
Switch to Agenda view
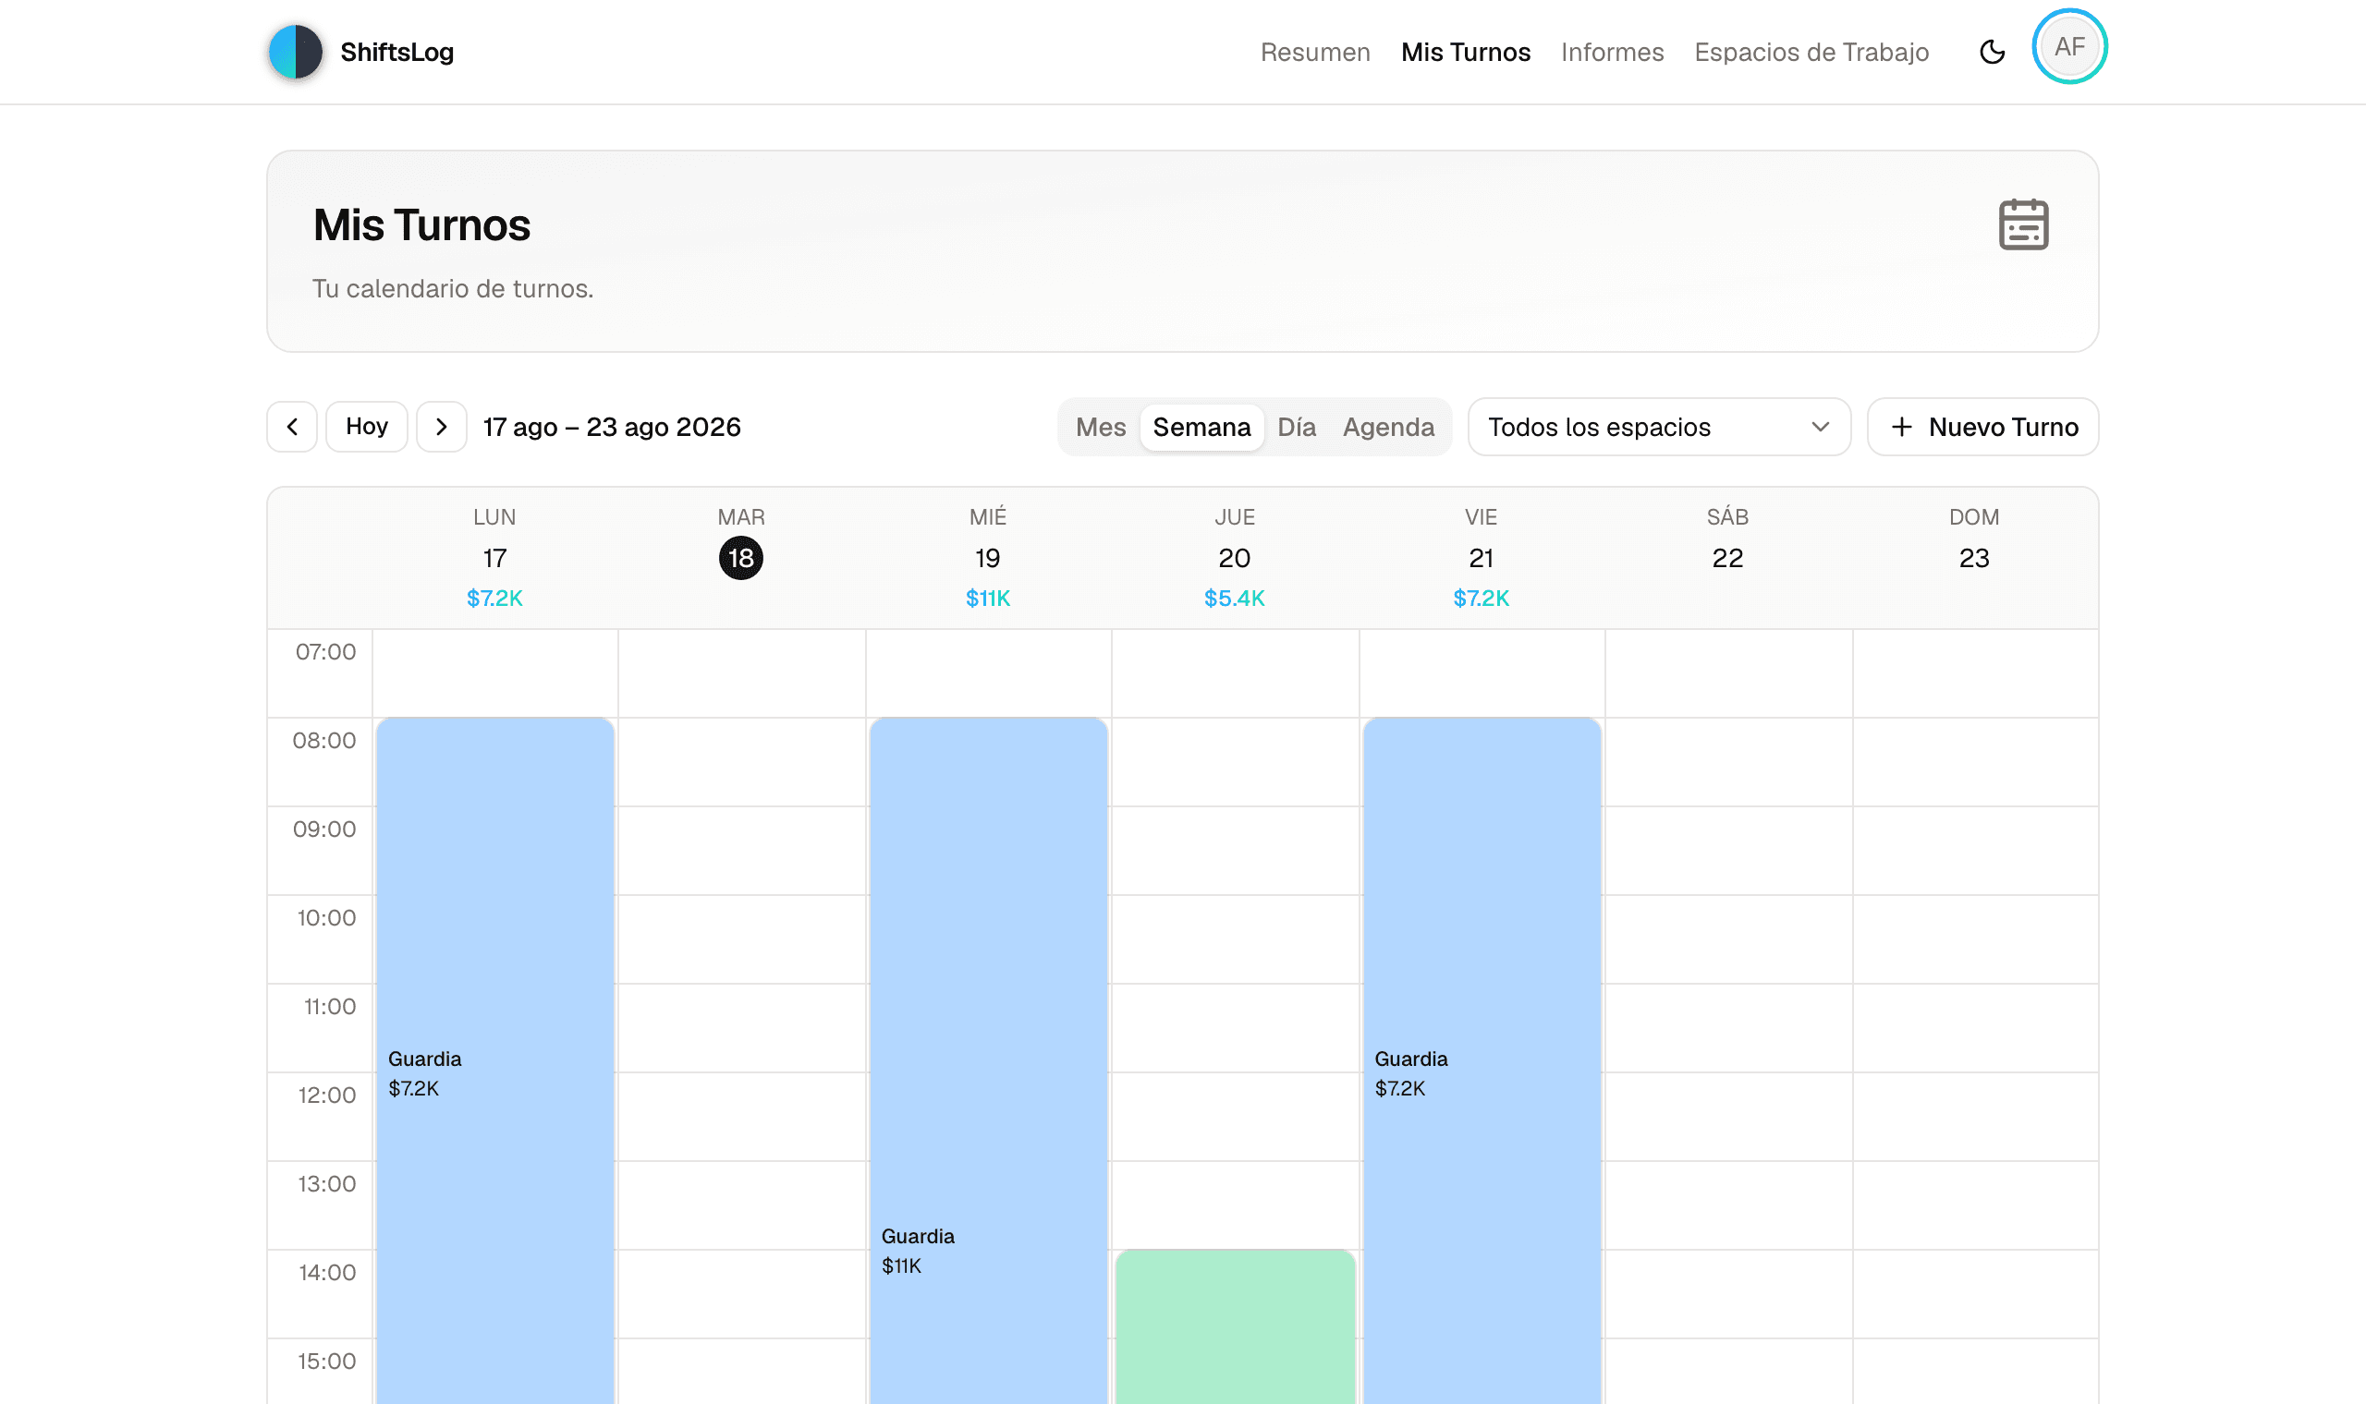[1388, 428]
